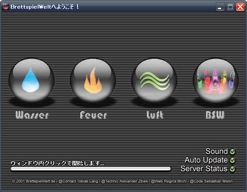The image size is (247, 192).
Task: Click the BrettspielWelt title bar app icon
Action: coord(6,7)
